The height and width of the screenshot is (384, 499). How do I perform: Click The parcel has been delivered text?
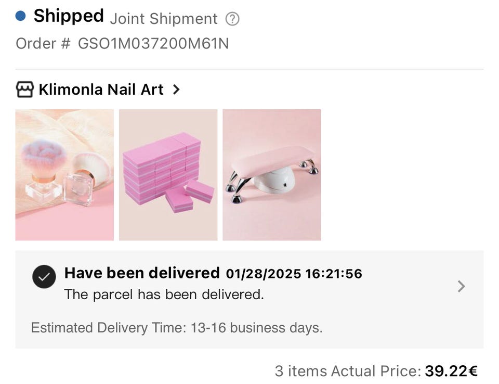pyautogui.click(x=164, y=295)
